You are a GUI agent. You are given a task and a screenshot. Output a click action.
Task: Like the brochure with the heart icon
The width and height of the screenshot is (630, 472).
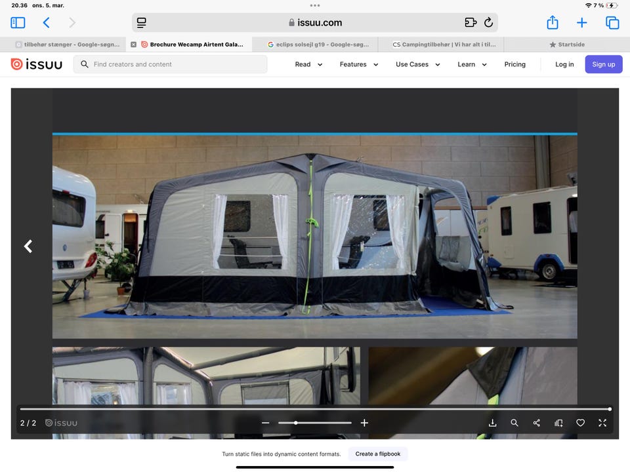(580, 423)
